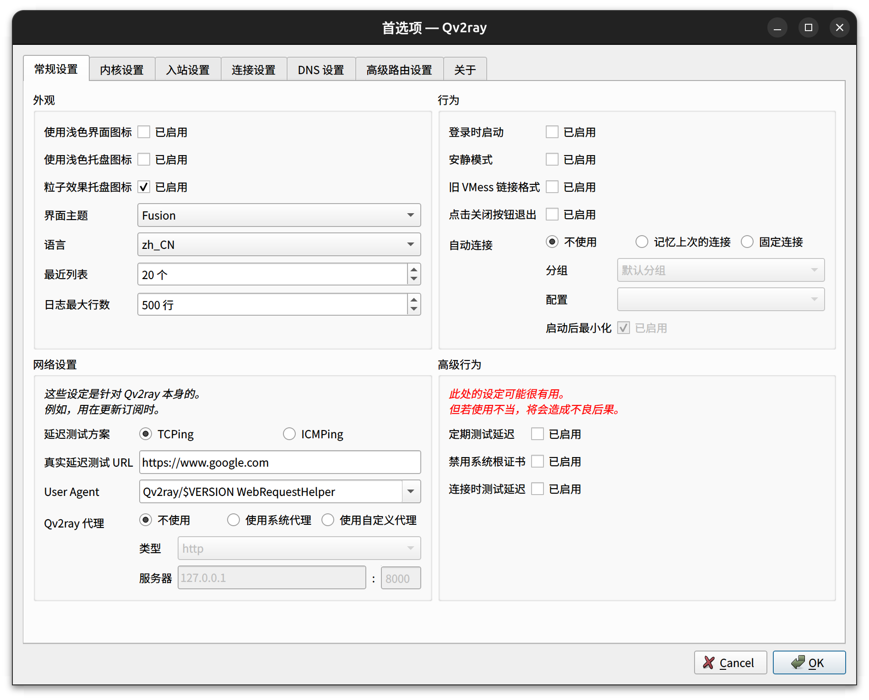This screenshot has width=869, height=700.
Task: Open the 配置 dropdown
Action: coord(721,300)
